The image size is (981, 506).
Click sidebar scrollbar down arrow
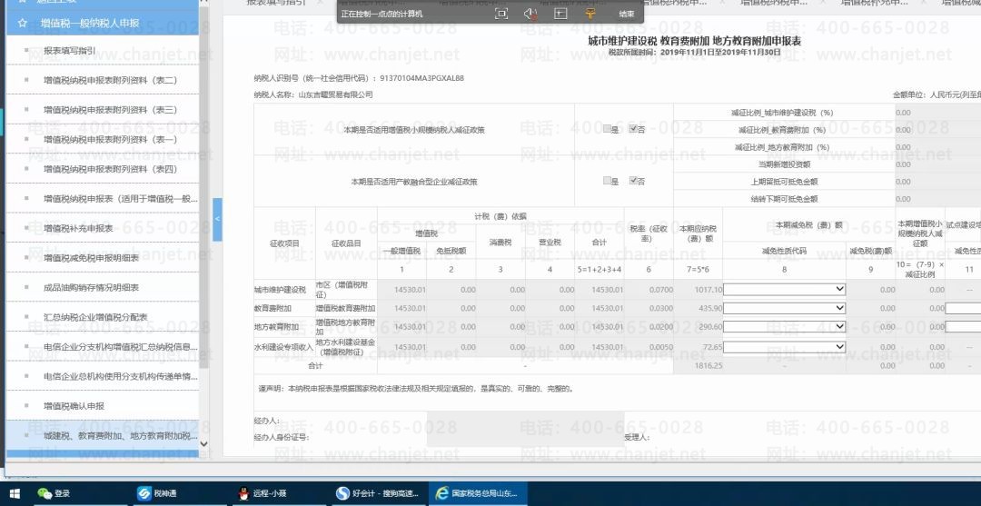coord(203,443)
